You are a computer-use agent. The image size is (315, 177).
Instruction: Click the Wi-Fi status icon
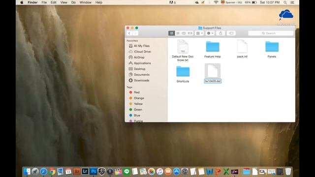216,2
